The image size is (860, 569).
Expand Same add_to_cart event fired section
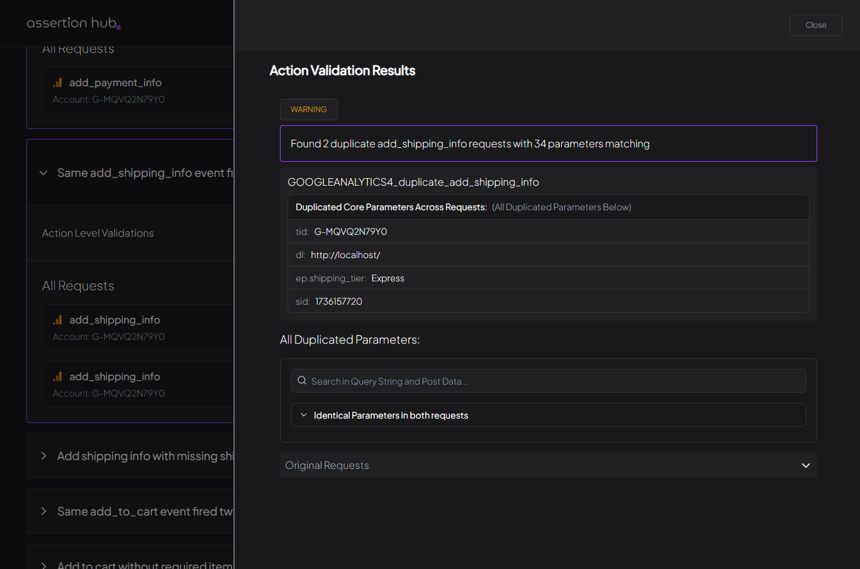43,512
